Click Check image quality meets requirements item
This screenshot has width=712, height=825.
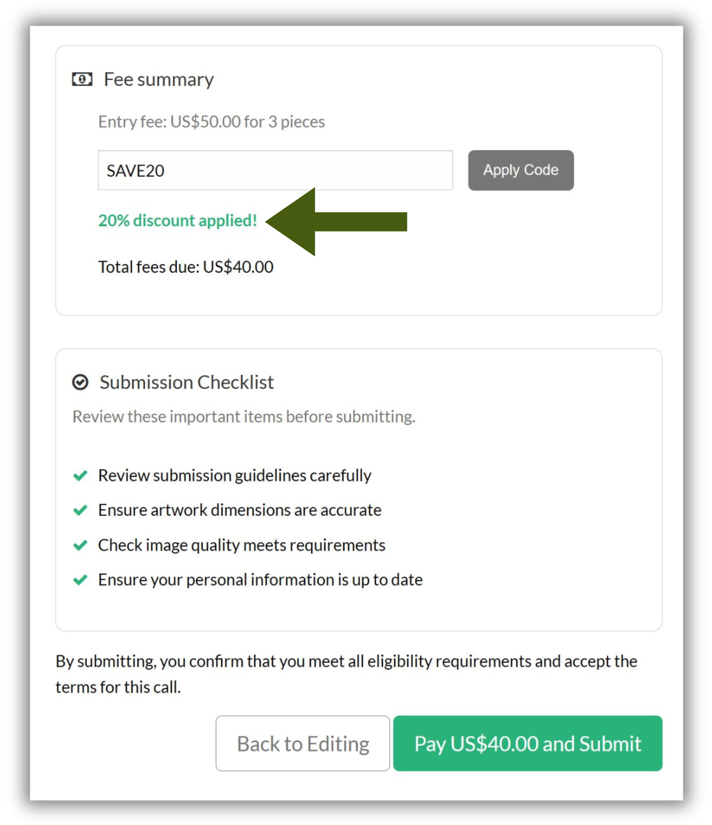click(242, 545)
